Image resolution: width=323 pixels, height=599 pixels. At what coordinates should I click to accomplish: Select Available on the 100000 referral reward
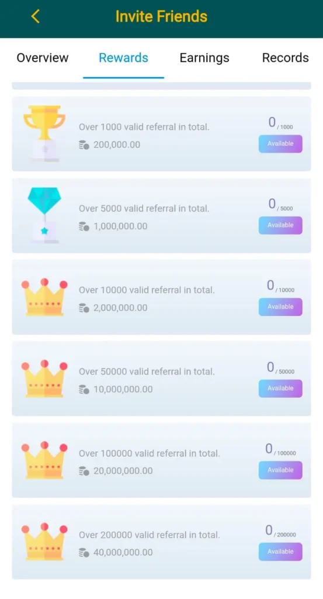(280, 470)
